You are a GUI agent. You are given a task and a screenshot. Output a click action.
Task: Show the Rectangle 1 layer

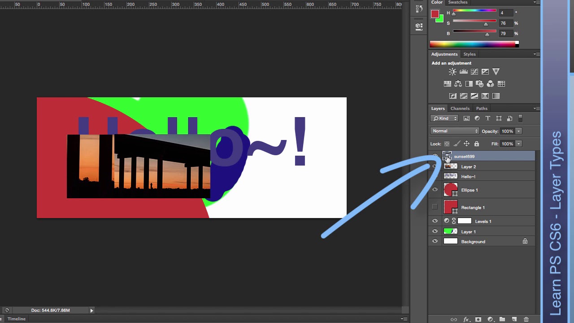click(435, 207)
